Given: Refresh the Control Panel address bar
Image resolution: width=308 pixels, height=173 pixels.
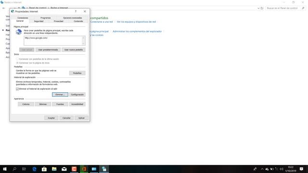Looking at the screenshot, I should tap(262, 8).
